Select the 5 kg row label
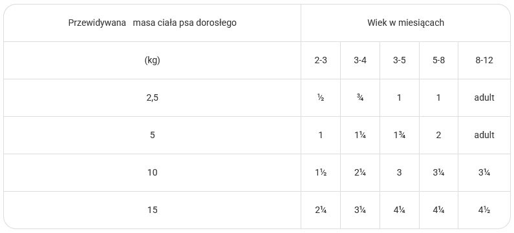This screenshot has height=233, width=514. click(152, 135)
